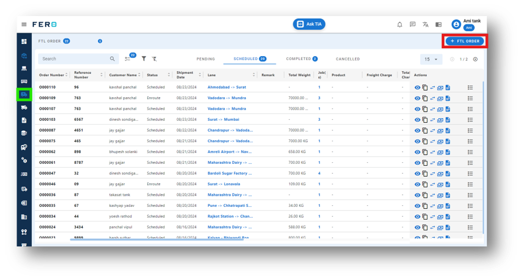This screenshot has width=521, height=279.
Task: Open the document icon for order O000103
Action: coord(448,120)
